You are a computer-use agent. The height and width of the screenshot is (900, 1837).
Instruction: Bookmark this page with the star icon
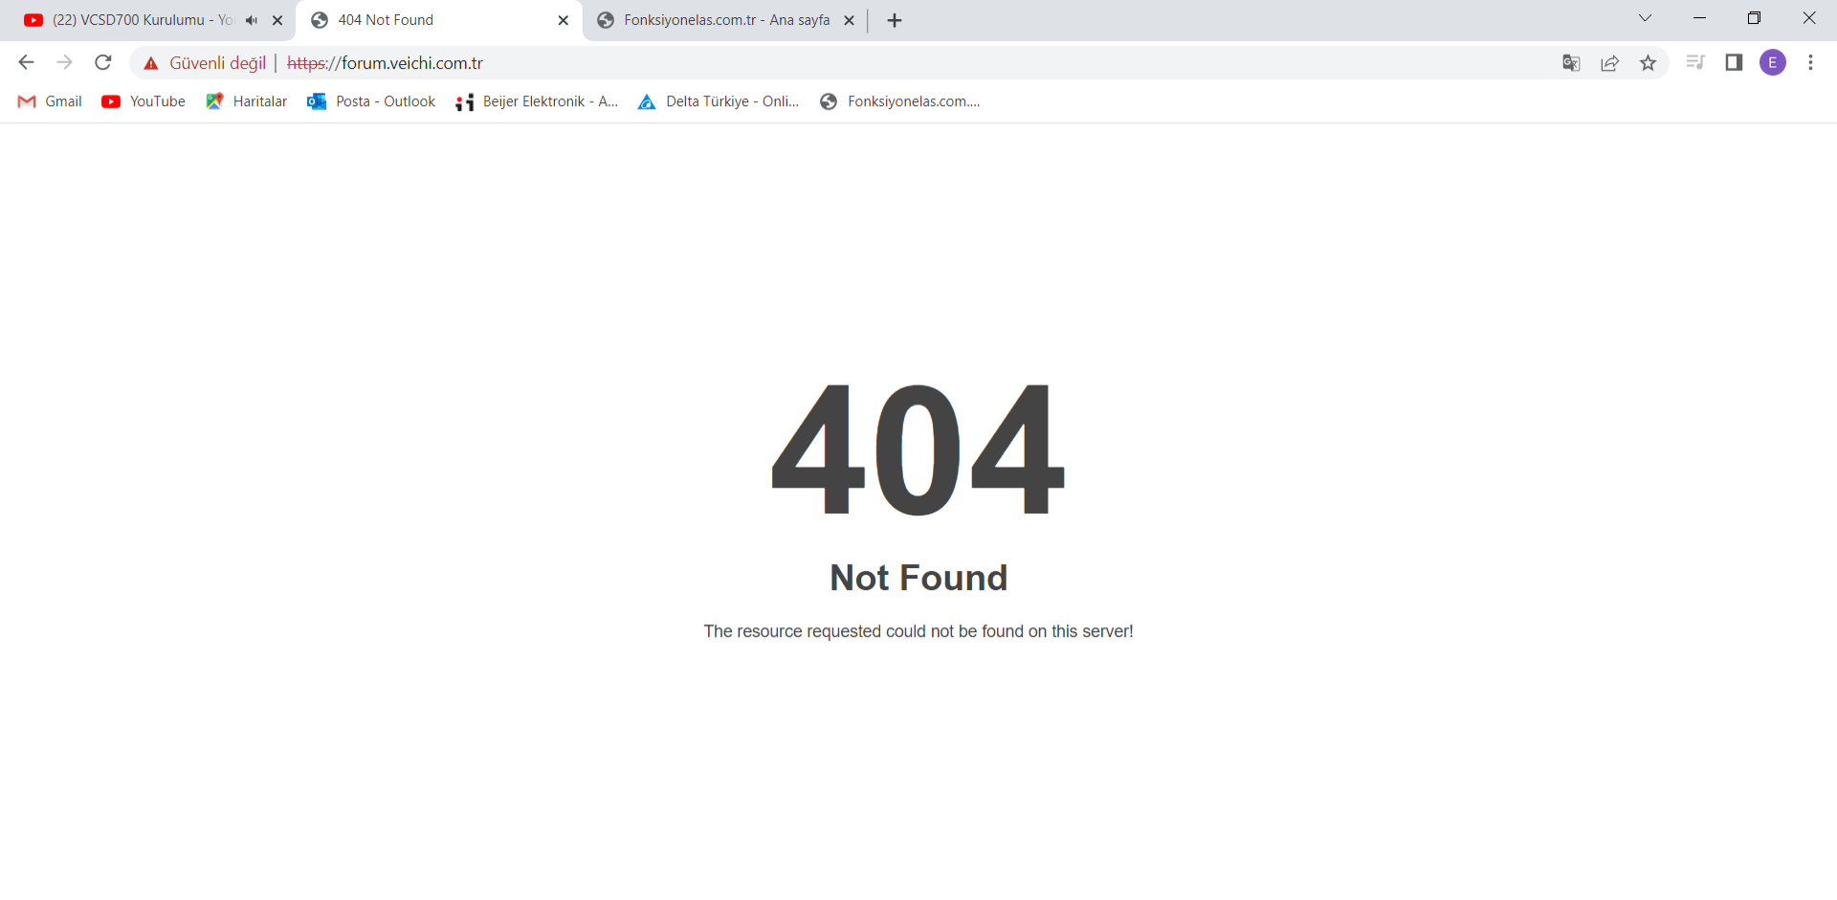(1648, 63)
